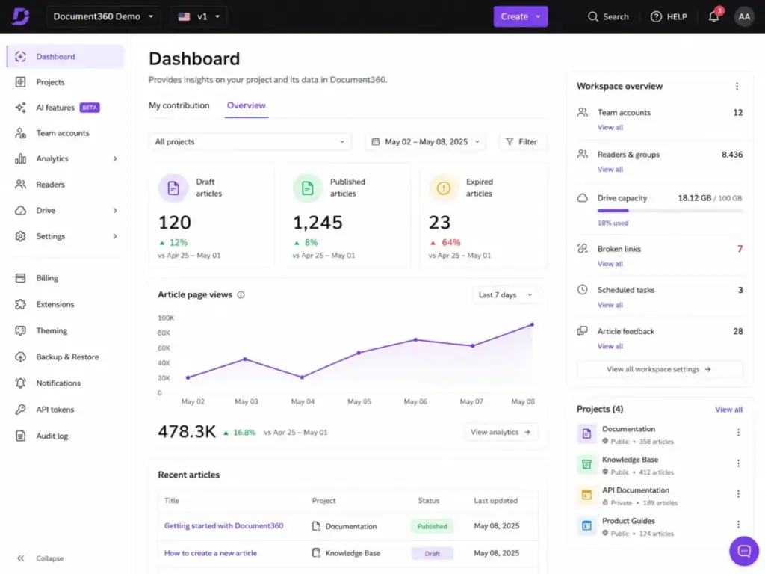Open the API Documentation project three-dot menu
Viewport: 765px width, 574px height.
point(737,494)
